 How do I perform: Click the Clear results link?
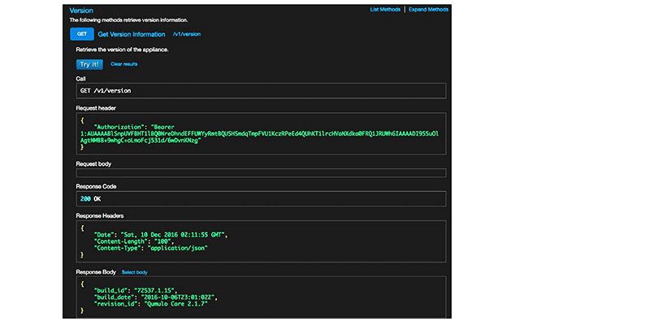124,64
